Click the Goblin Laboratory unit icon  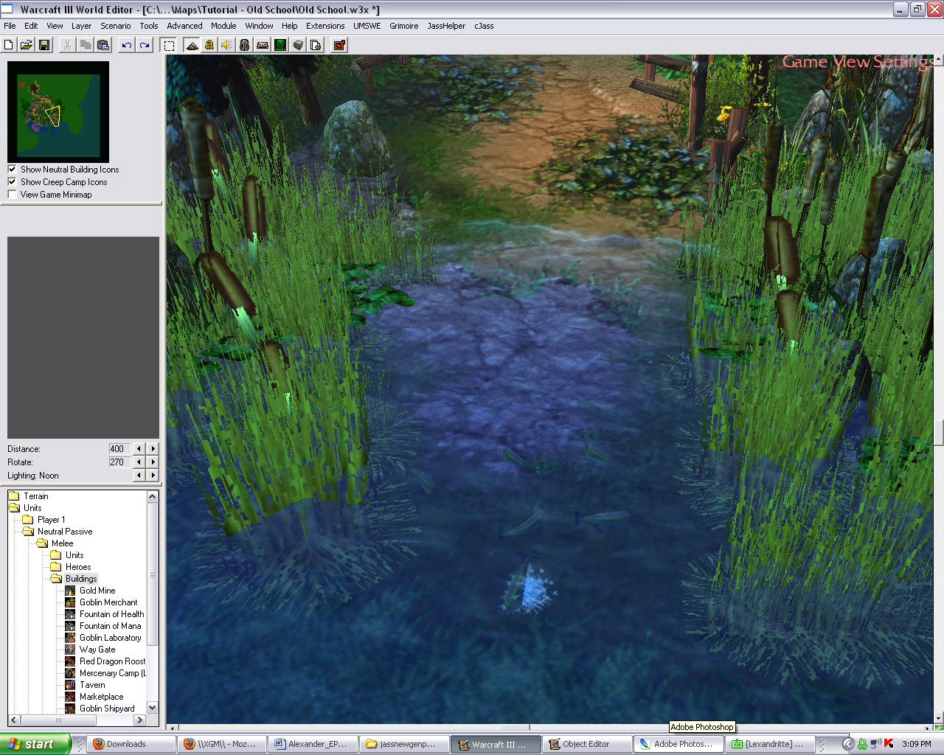pyautogui.click(x=70, y=638)
